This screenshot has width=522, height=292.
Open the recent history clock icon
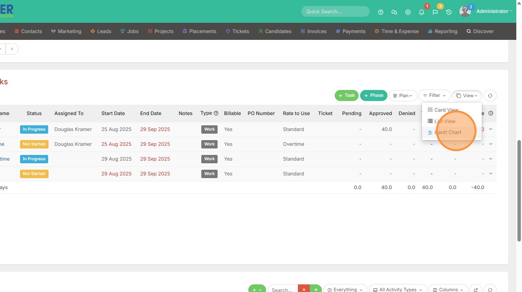point(449,12)
